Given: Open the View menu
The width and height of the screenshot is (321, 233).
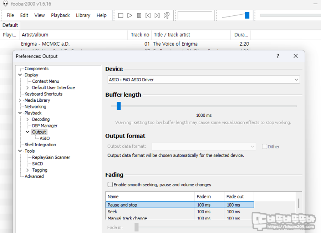Looking at the screenshot, I should 40,15.
